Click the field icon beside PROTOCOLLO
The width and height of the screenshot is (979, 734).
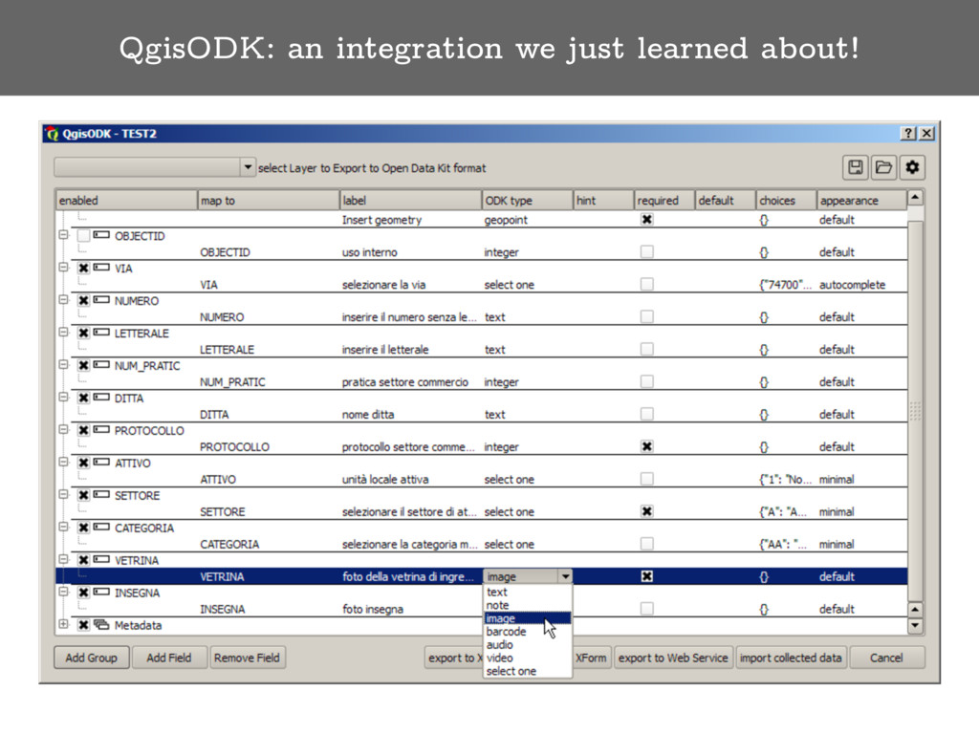(101, 430)
